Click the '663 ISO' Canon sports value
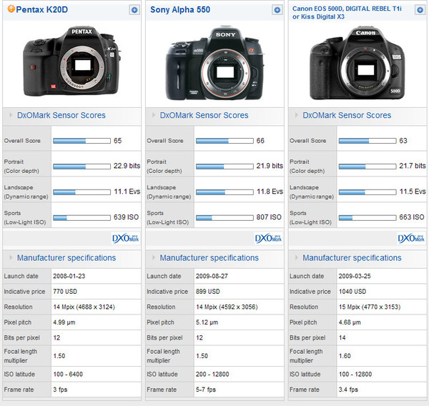429x406 pixels. pyautogui.click(x=412, y=217)
